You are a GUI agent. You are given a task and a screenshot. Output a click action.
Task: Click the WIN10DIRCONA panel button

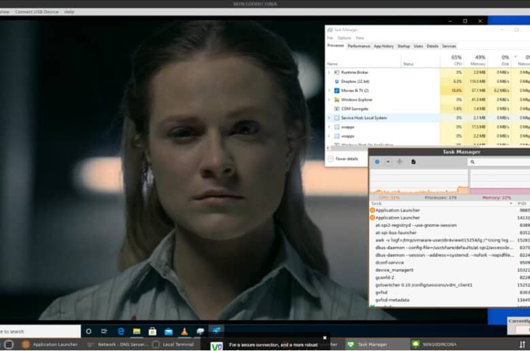tap(441, 345)
